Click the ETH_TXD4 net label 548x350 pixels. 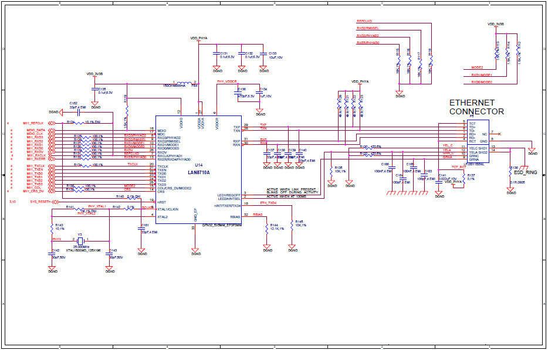coord(268,202)
